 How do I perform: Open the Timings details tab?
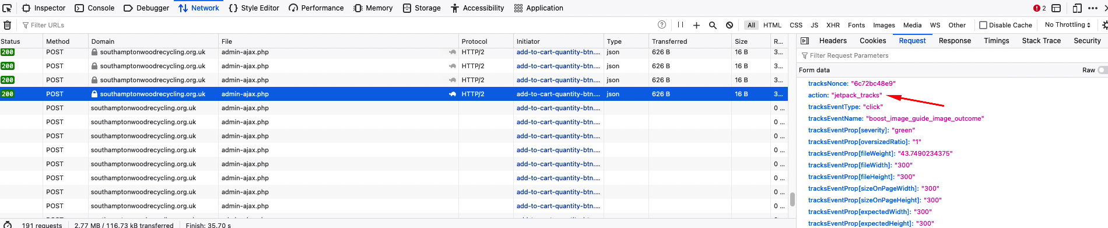[x=996, y=41]
